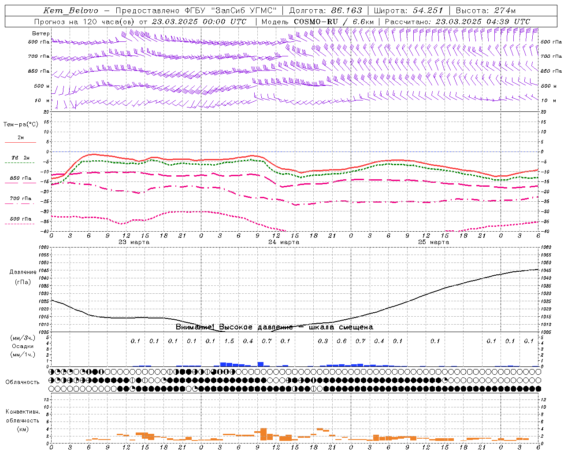Click the Конвективн. облачность label

tap(22, 420)
